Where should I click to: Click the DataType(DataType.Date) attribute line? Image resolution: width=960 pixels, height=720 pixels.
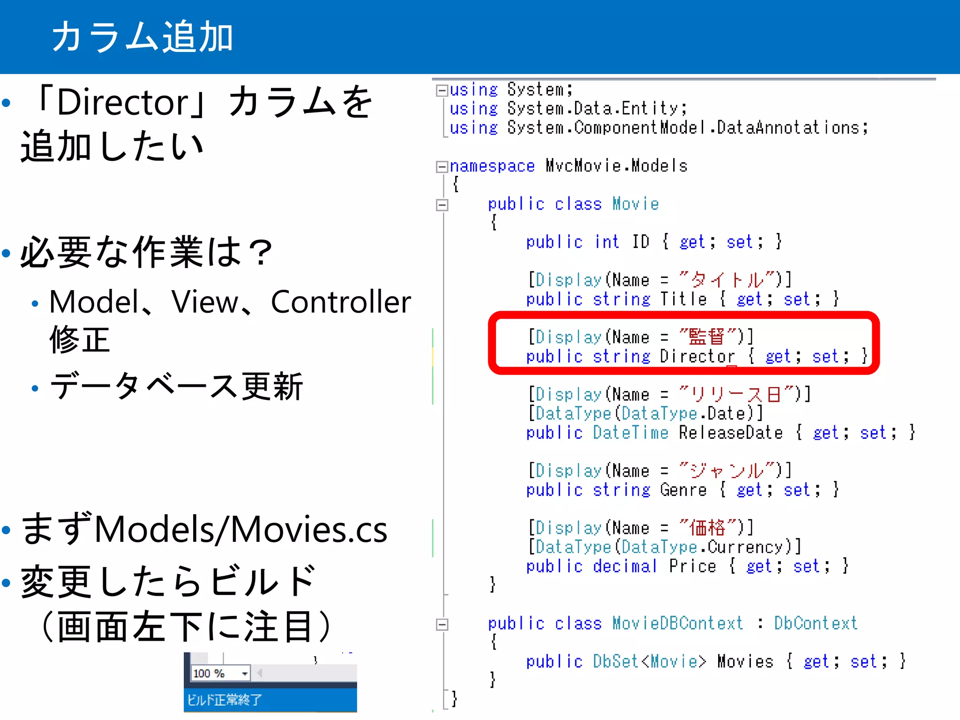click(645, 413)
